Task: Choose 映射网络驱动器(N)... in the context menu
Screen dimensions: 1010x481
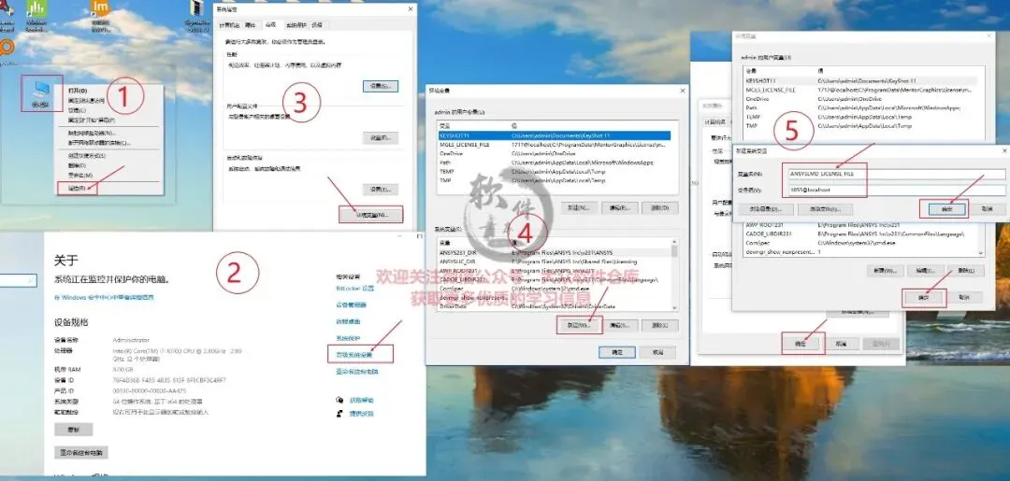Action: pos(92,133)
